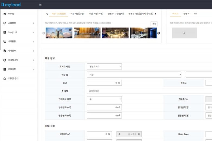Click the 공실정보 cube icon
The width and height of the screenshot is (212, 141).
pos(5,23)
